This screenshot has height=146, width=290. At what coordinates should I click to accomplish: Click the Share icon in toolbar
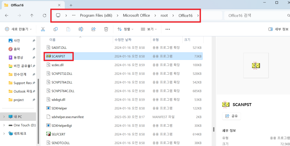[x=93, y=29]
